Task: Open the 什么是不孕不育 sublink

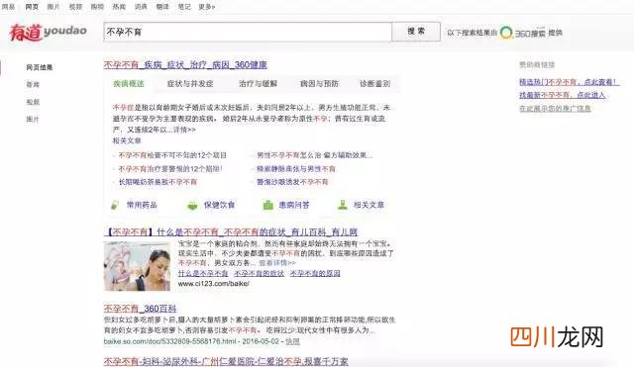Action: point(203,273)
